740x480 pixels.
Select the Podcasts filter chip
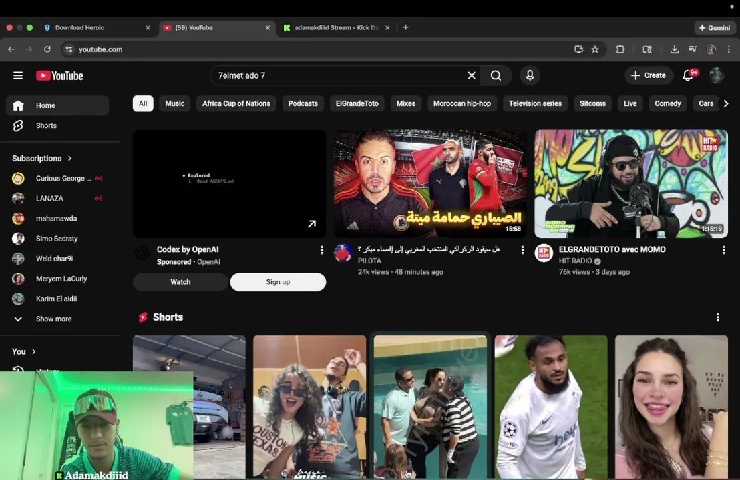pyautogui.click(x=303, y=103)
